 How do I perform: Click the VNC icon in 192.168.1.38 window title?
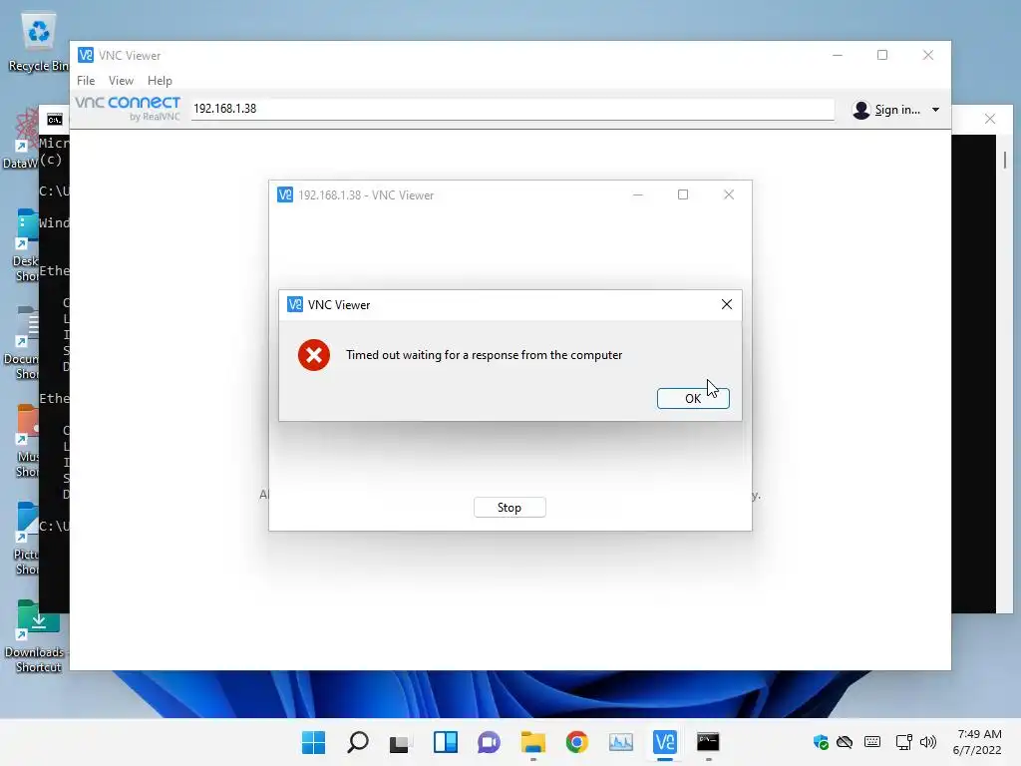pos(285,194)
